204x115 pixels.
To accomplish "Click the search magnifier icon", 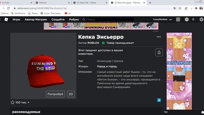I will pos(84,19).
